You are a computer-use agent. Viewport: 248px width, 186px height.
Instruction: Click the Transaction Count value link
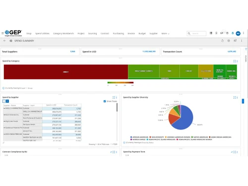pyautogui.click(x=232, y=52)
